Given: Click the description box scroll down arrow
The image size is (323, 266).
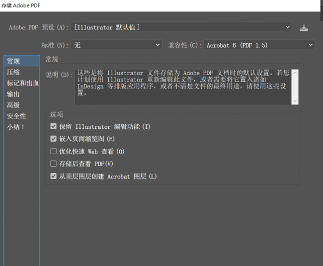Looking at the screenshot, I should coord(295,101).
